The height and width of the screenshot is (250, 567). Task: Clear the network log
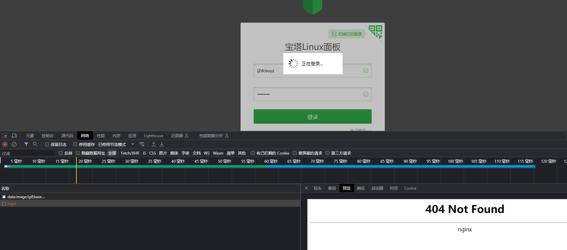pyautogui.click(x=14, y=144)
